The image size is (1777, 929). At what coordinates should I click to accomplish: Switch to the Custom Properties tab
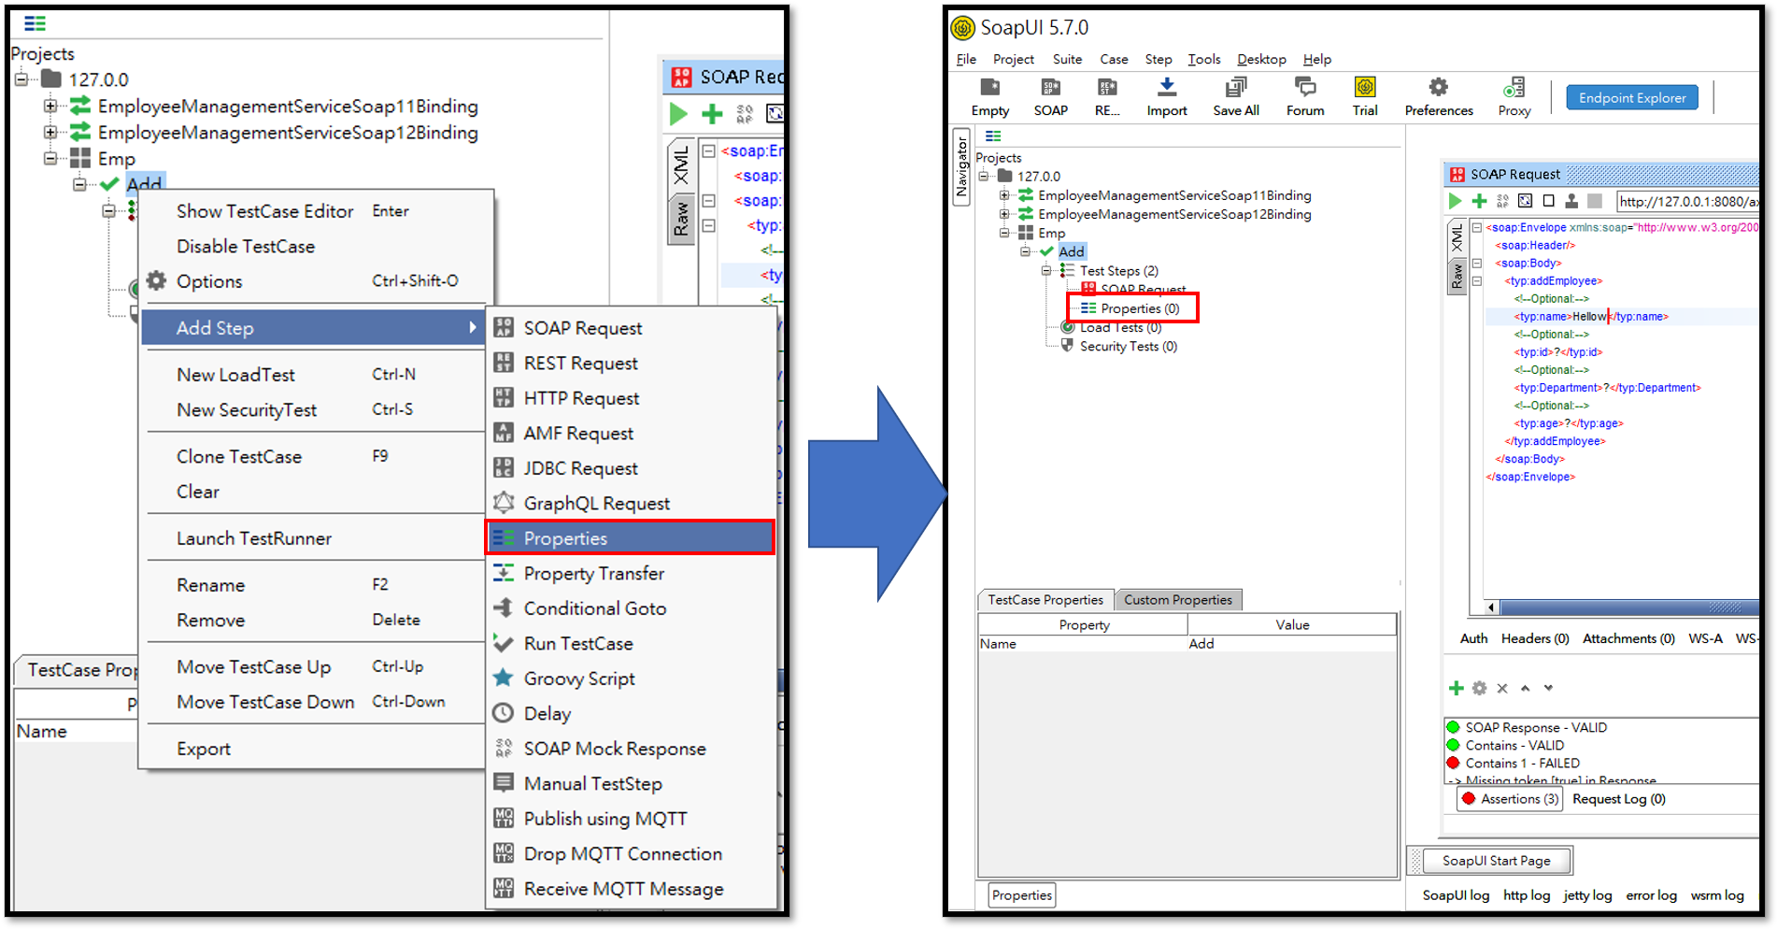point(1177,600)
